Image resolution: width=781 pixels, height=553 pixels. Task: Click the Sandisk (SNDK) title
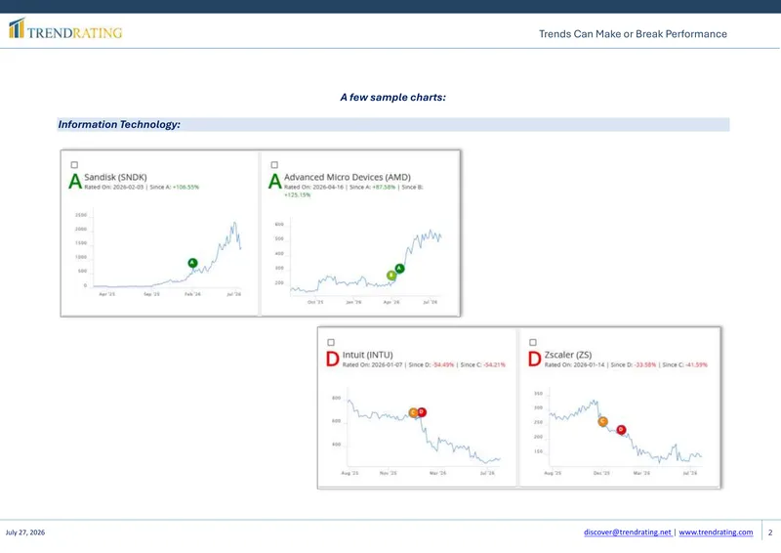point(115,177)
